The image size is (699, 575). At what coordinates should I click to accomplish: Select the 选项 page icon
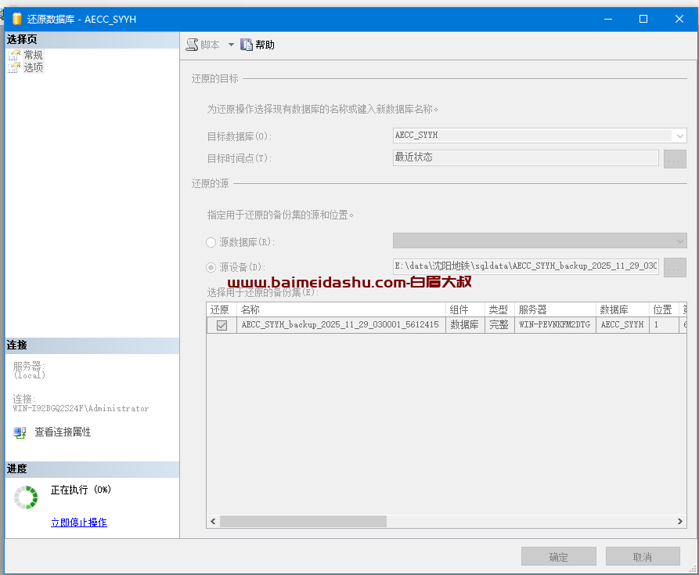point(14,67)
